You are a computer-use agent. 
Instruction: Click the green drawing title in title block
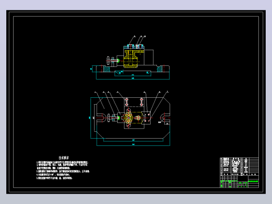click(x=253, y=182)
